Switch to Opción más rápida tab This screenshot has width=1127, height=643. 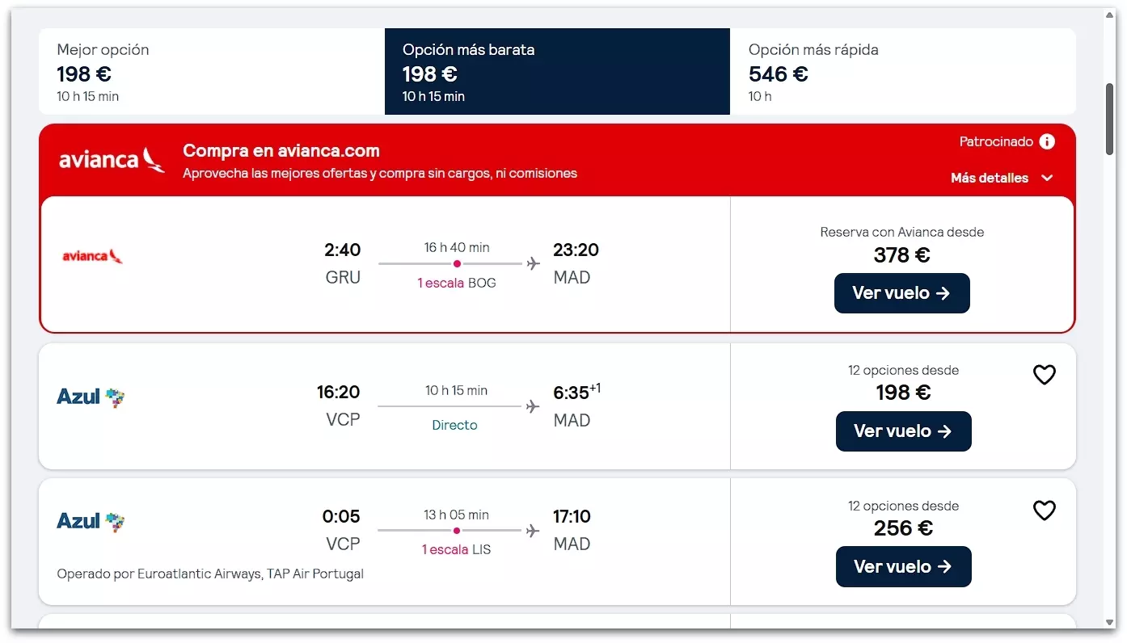(902, 72)
